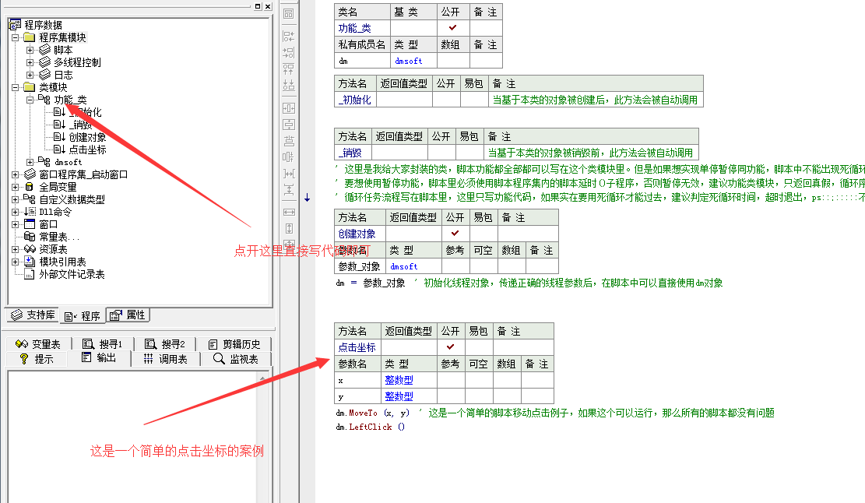Open the 调用表 tab
Viewport: 865px width, 503px height.
click(166, 359)
